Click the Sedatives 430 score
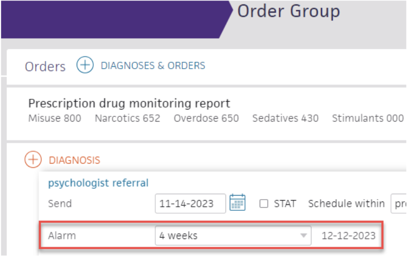Image resolution: width=410 pixels, height=256 pixels. (x=285, y=118)
